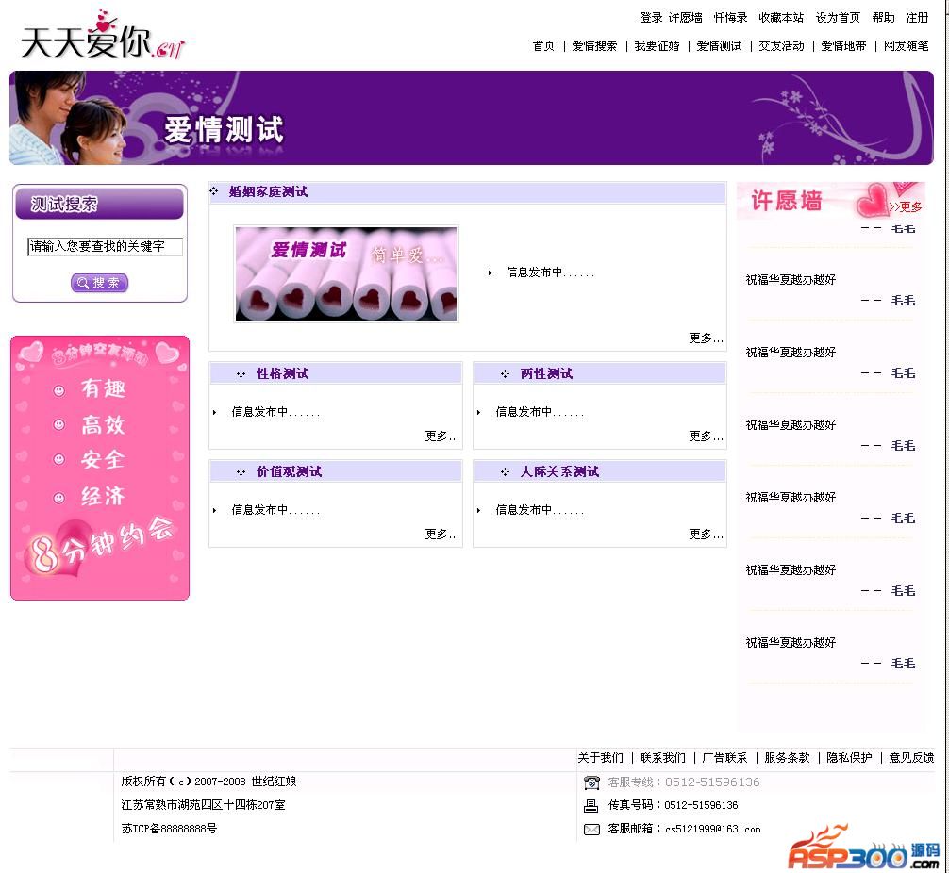Click the purple 搜索 button
This screenshot has height=873, width=949.
(99, 283)
